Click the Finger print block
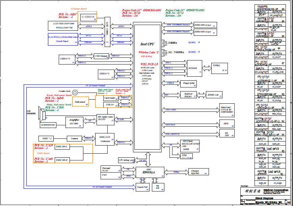This screenshot has height=206, width=293. coord(188,84)
